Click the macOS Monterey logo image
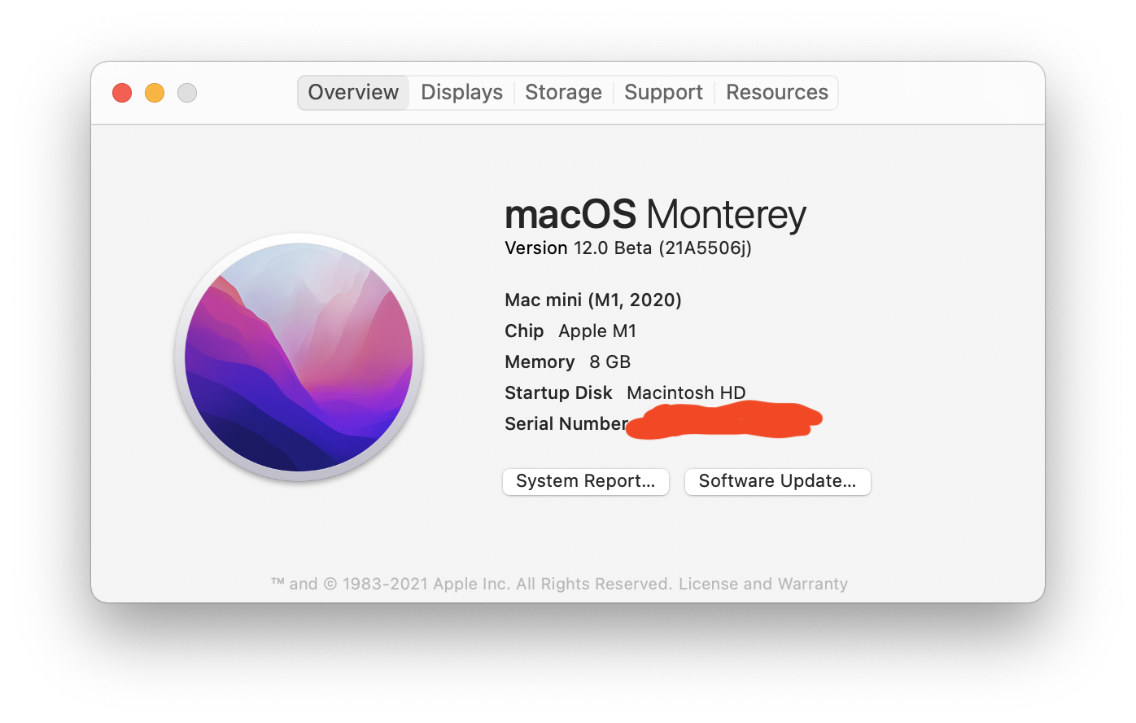 (x=299, y=357)
